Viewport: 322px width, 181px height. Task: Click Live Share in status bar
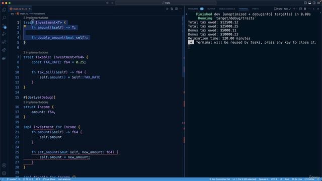49,179
